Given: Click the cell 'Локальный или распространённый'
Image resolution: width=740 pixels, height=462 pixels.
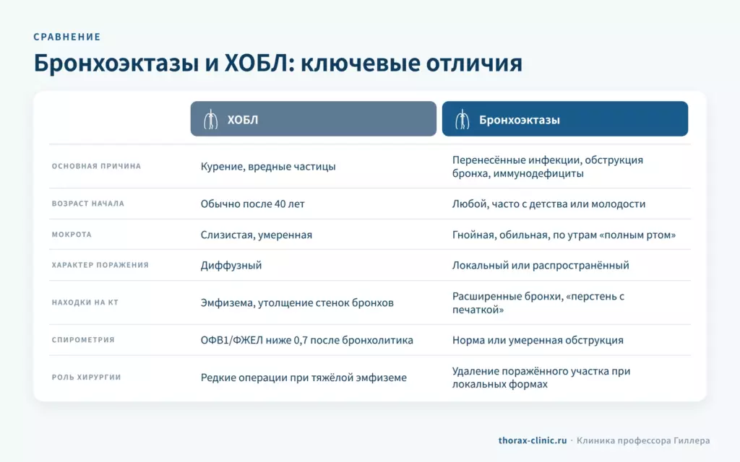Looking at the screenshot, I should pyautogui.click(x=541, y=266).
